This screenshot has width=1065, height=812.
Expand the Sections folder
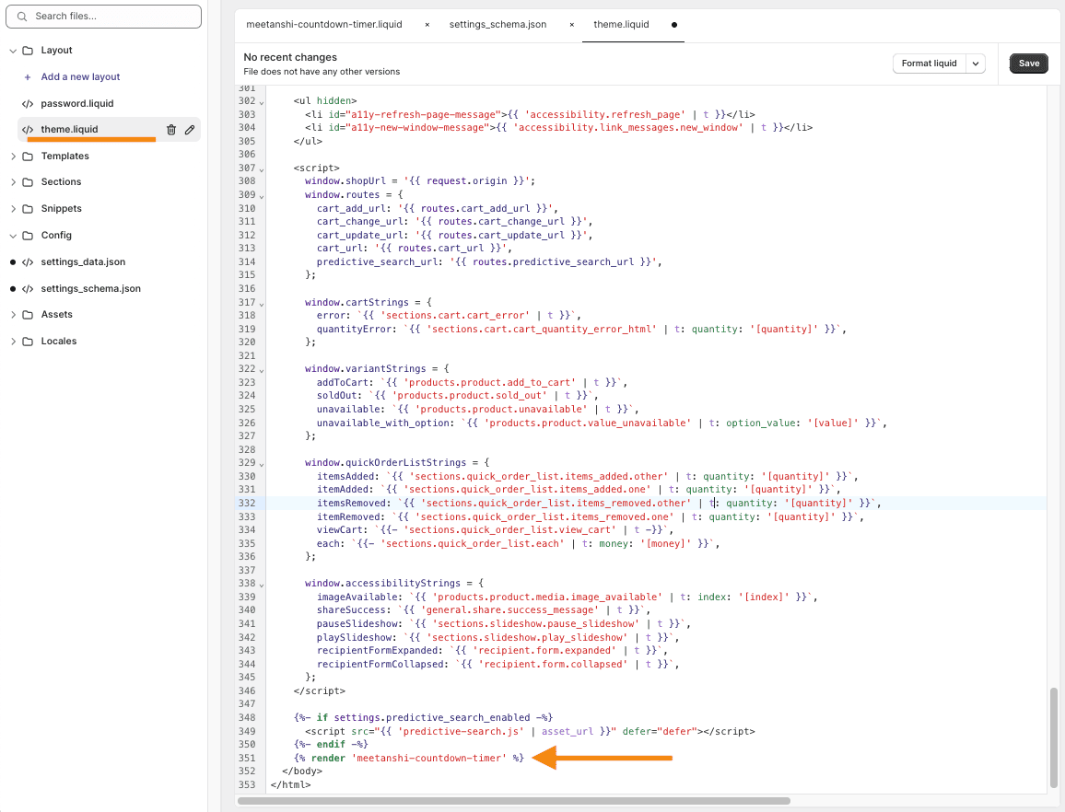13,182
